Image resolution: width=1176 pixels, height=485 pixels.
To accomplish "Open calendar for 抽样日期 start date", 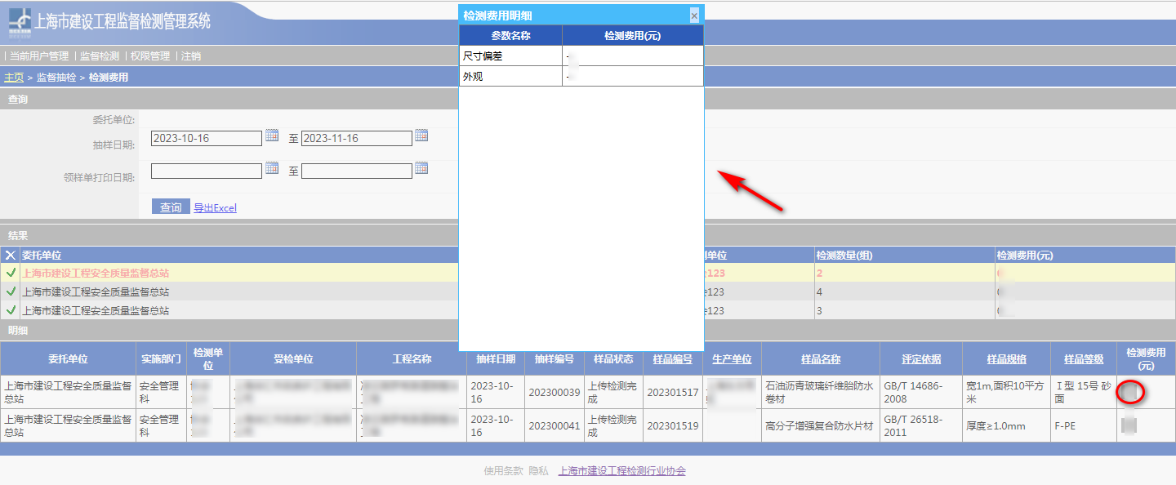I will tap(272, 136).
